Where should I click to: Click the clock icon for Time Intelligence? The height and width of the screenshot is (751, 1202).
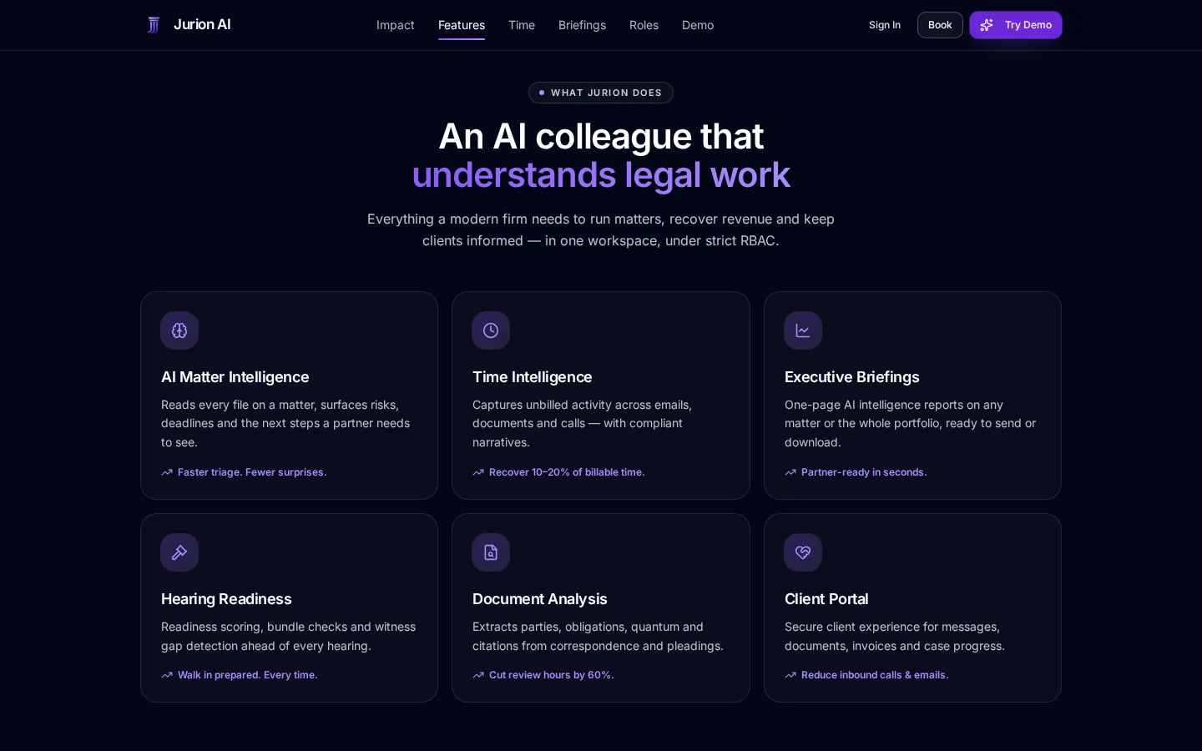[x=491, y=330]
